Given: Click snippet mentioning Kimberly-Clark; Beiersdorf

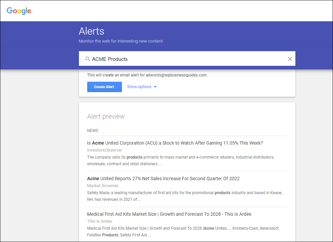Looking at the screenshot, I should [x=183, y=232].
